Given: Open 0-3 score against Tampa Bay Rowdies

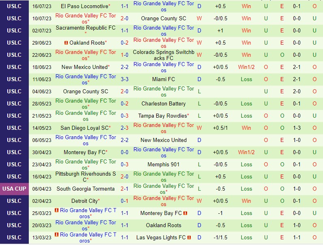Looking at the screenshot, I should [x=125, y=116].
